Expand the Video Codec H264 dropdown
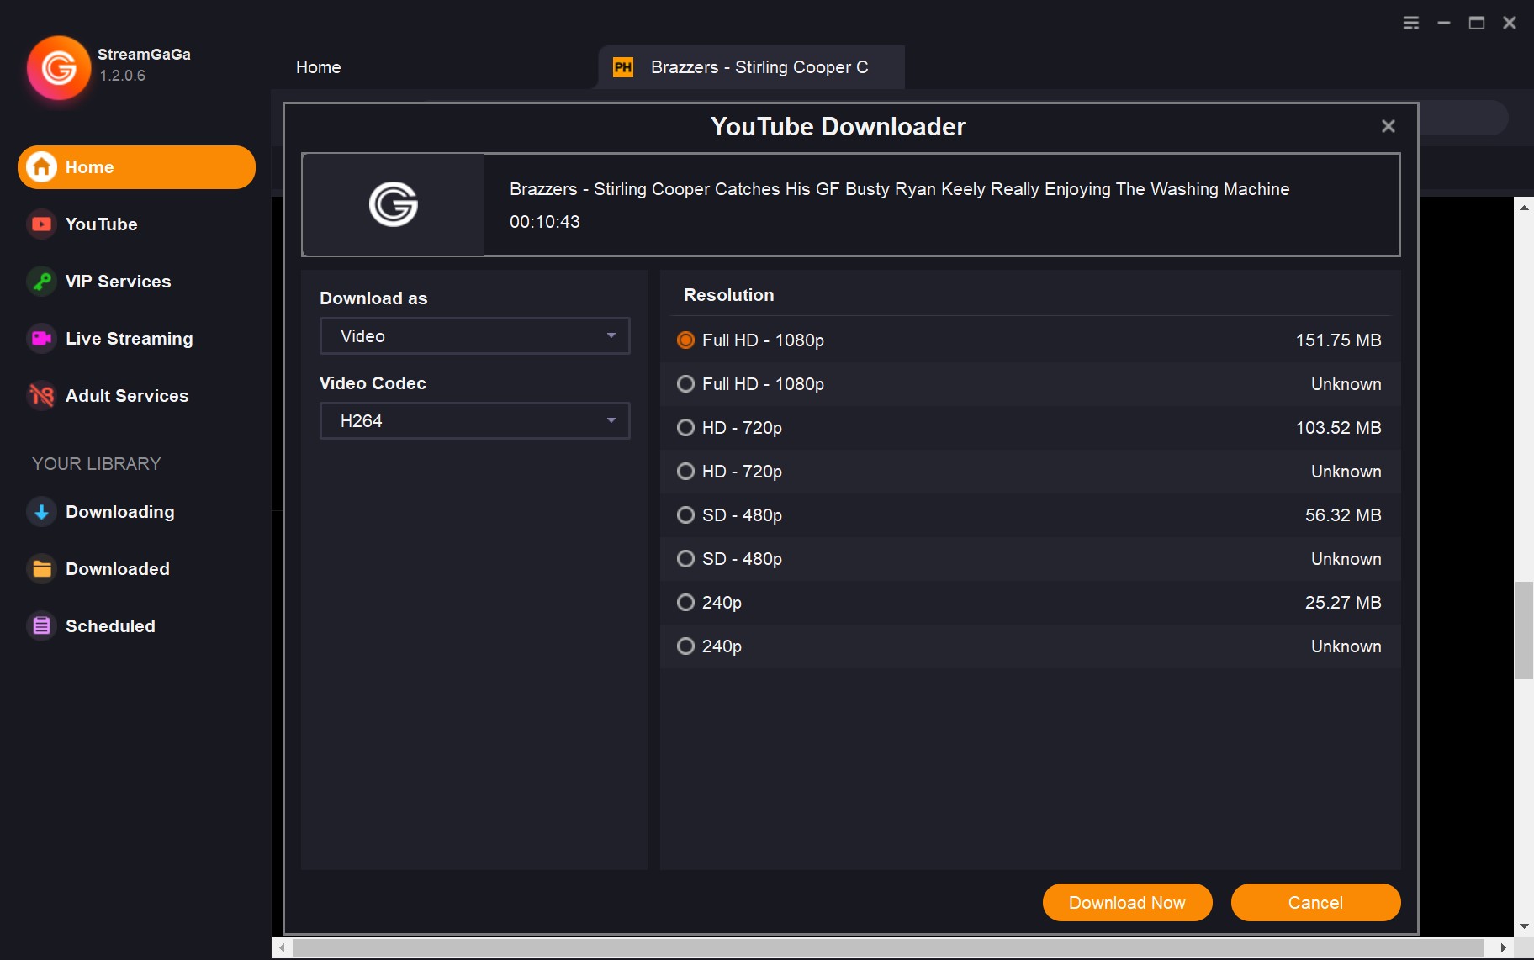The height and width of the screenshot is (960, 1534). click(x=474, y=421)
